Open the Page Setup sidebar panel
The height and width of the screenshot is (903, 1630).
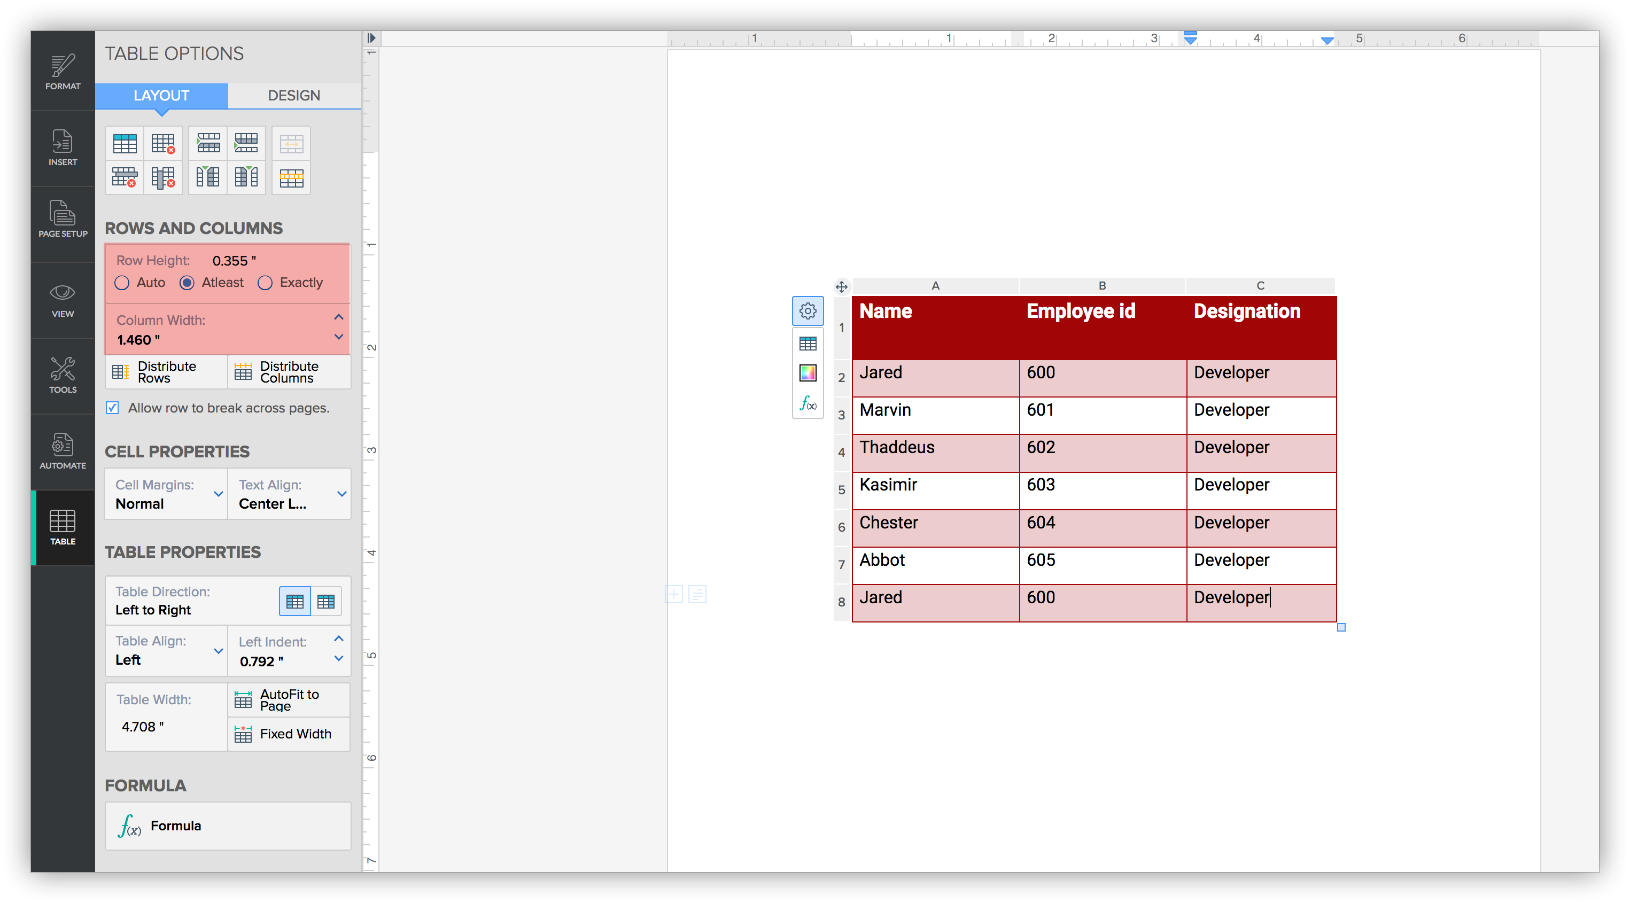[x=63, y=219]
